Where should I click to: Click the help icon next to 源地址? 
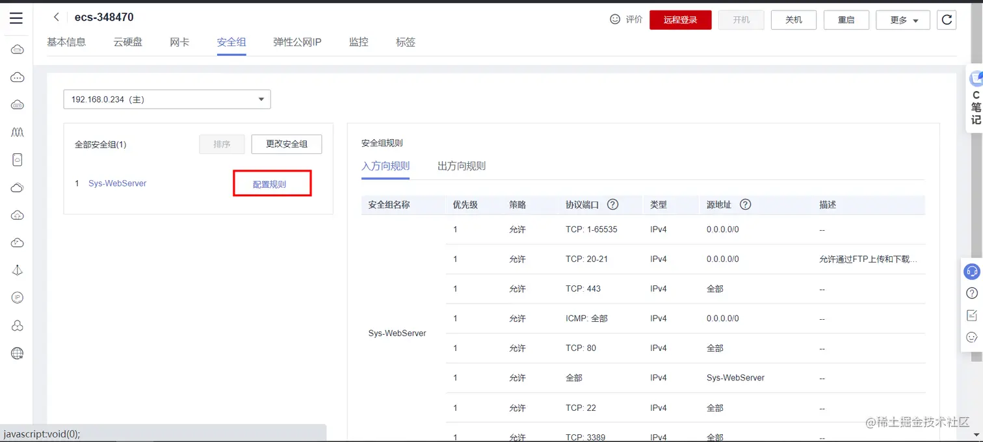pos(746,204)
